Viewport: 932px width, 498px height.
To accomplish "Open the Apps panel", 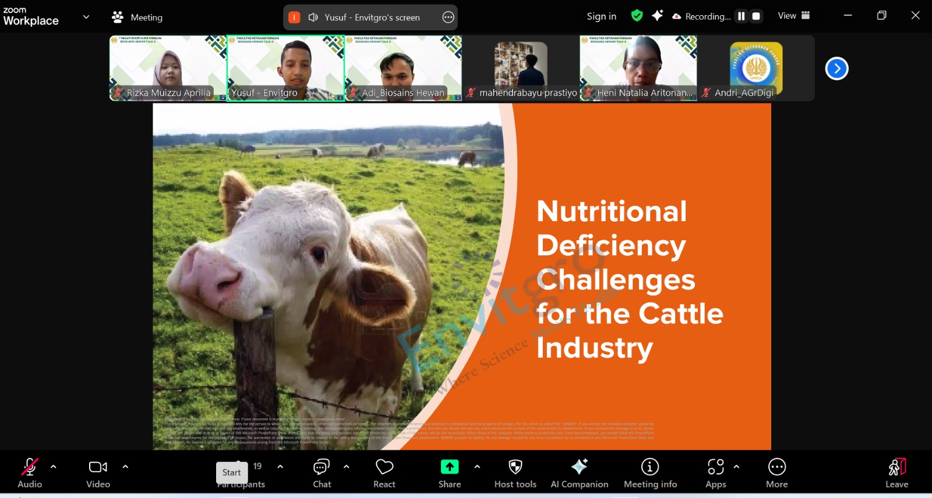I will point(715,474).
